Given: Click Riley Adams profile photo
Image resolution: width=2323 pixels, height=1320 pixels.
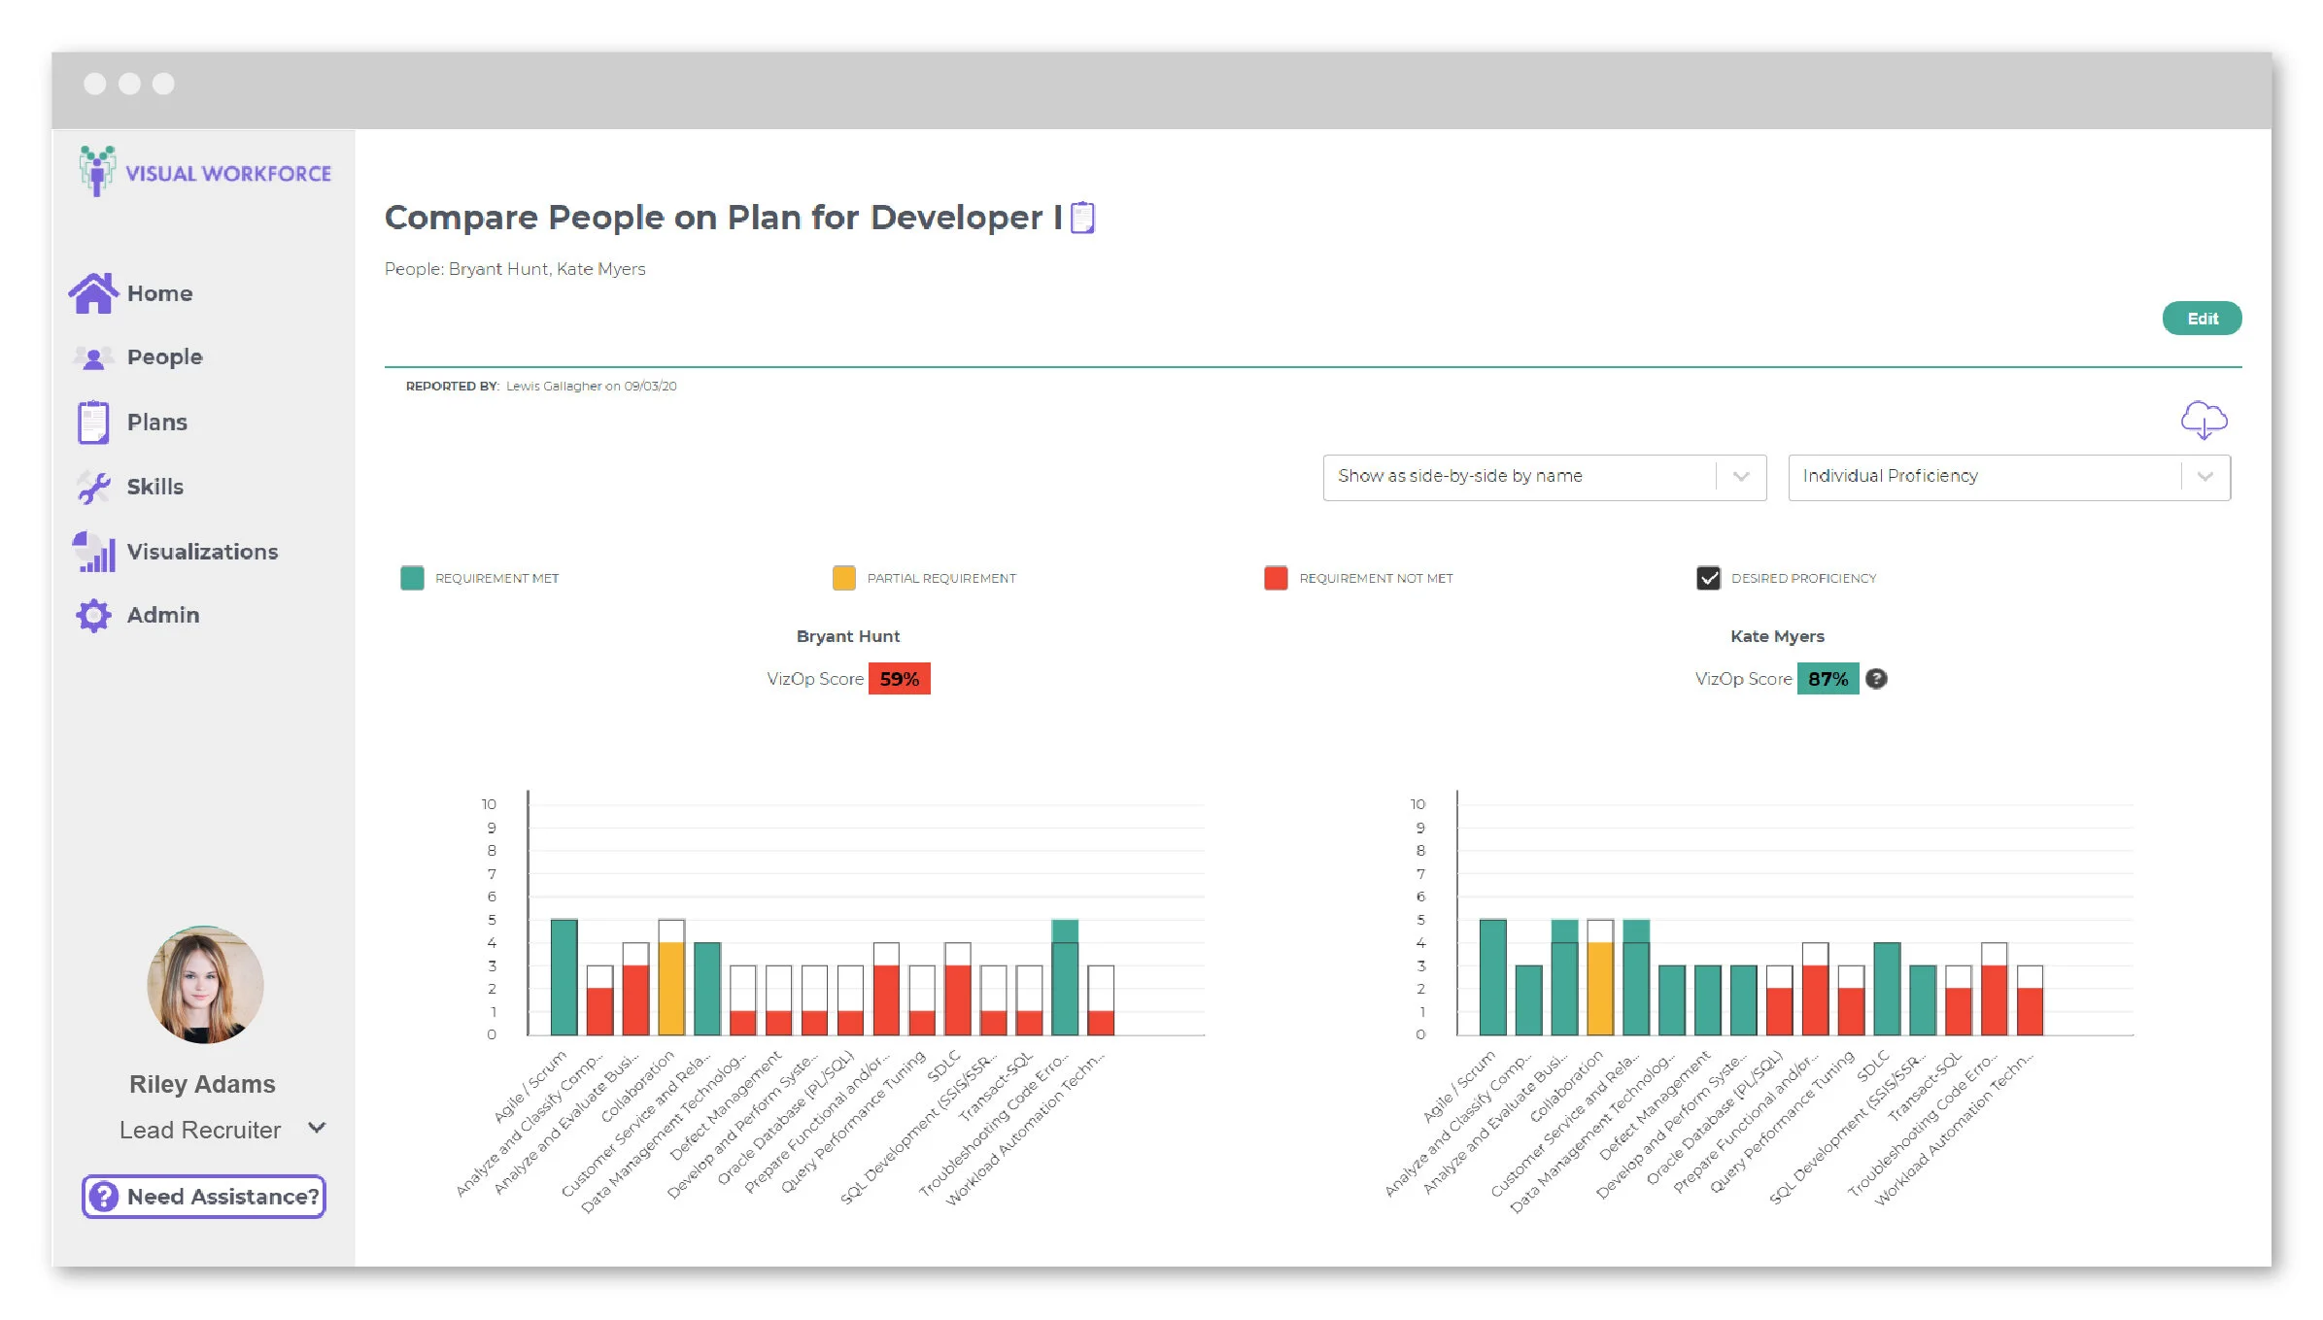Looking at the screenshot, I should click(x=203, y=984).
